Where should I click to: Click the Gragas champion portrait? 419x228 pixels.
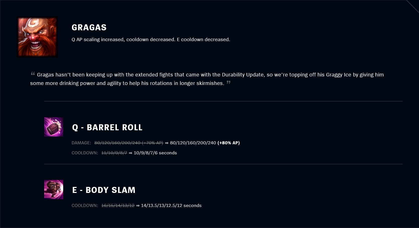(x=37, y=37)
